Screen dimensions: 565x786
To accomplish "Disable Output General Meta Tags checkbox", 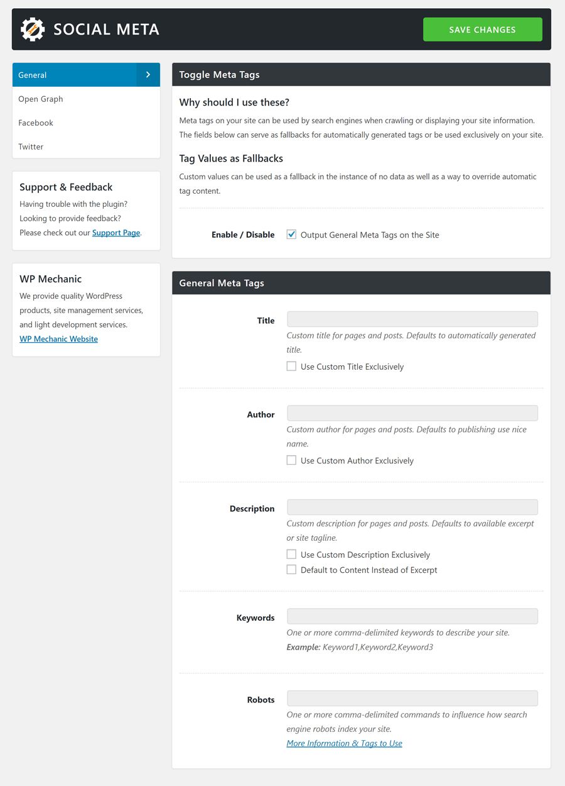I will (291, 235).
